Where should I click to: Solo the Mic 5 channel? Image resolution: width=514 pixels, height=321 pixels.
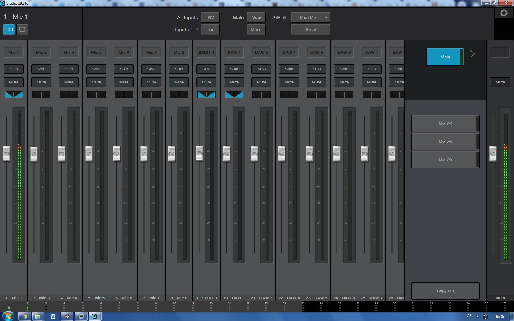(x=96, y=69)
